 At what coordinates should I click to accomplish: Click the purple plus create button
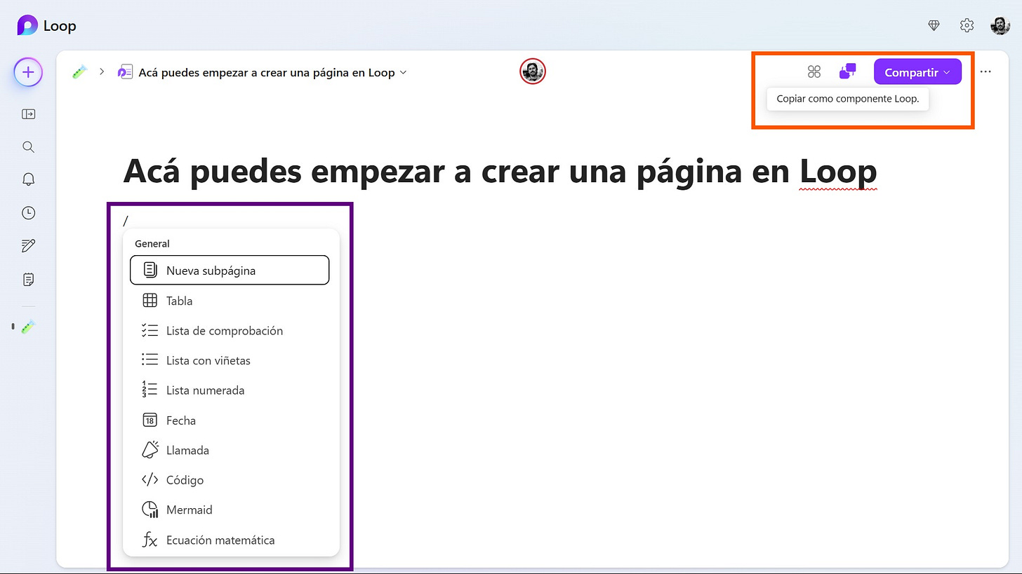click(x=28, y=72)
